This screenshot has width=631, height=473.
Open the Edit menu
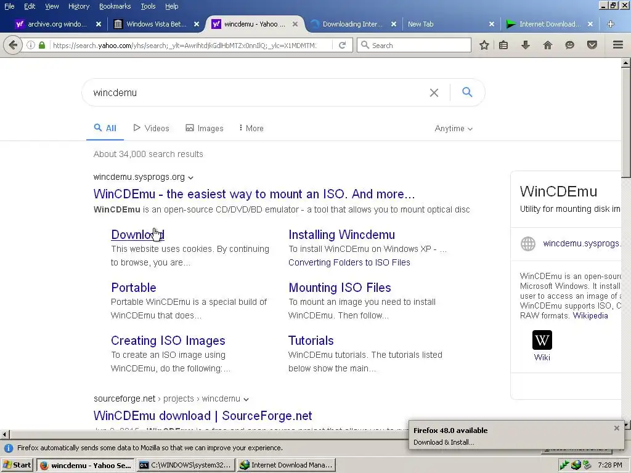[30, 6]
